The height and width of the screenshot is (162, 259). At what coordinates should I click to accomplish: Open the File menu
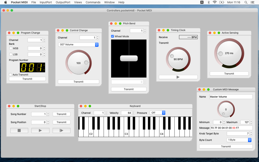click(34, 2)
